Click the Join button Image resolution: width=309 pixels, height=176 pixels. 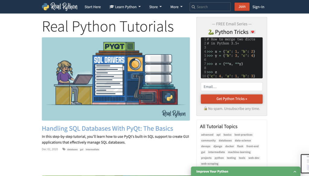pyautogui.click(x=242, y=7)
